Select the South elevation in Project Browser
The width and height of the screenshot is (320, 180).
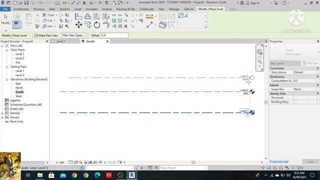click(x=19, y=92)
